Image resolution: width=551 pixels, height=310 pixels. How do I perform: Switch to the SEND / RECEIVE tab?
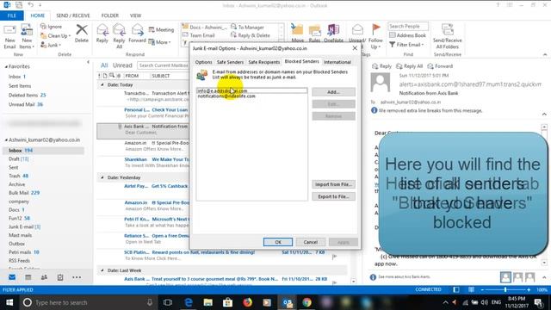tap(72, 15)
